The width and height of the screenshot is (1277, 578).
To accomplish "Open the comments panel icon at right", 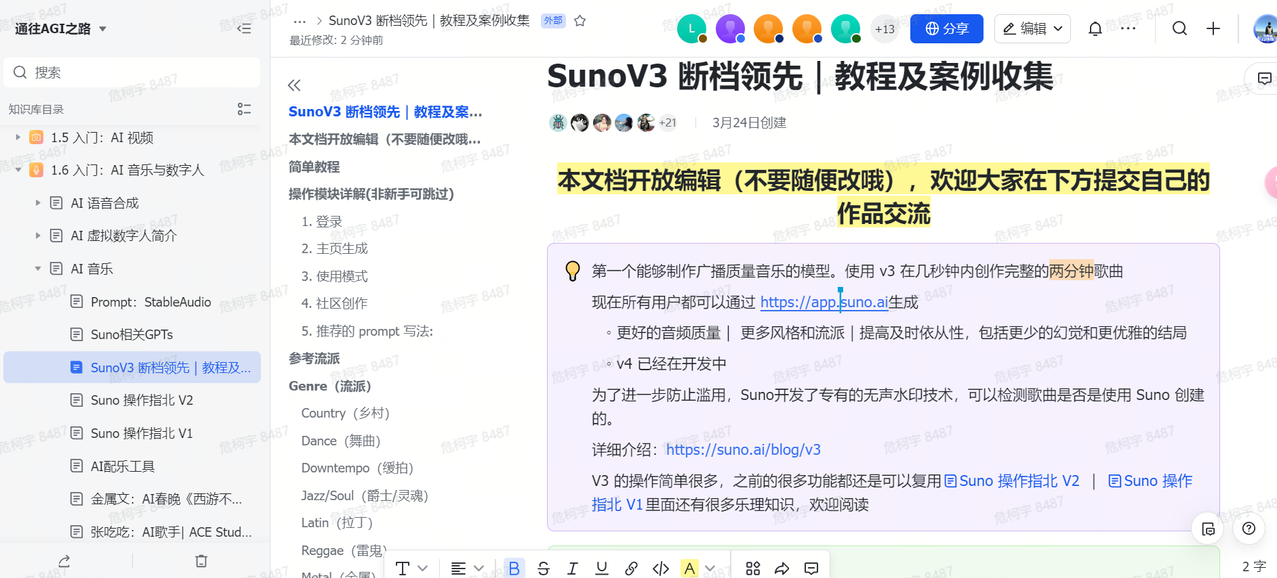I will [x=1264, y=79].
